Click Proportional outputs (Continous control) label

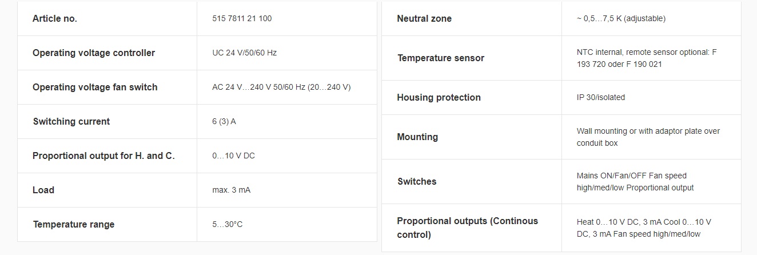468,228
